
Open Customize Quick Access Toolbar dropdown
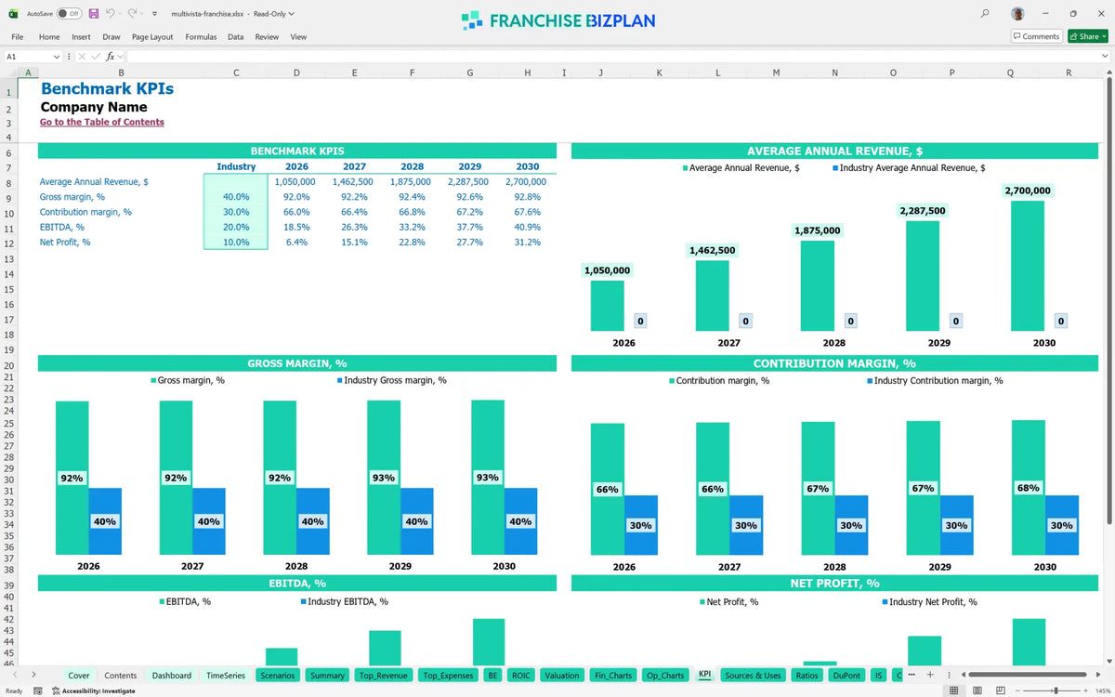coord(154,14)
